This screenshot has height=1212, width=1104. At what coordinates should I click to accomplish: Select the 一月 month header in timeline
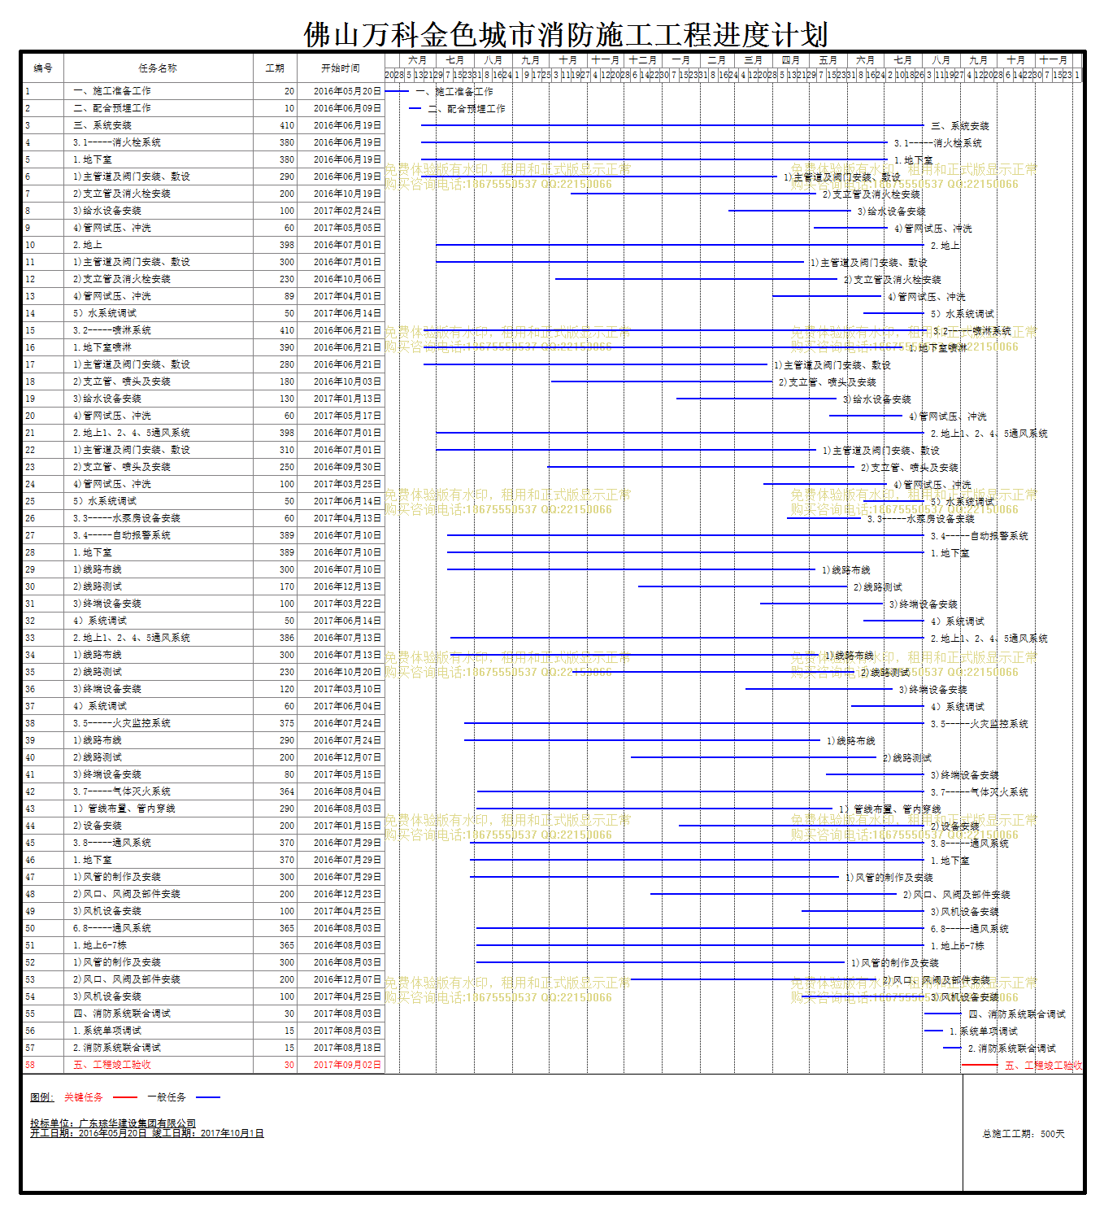(x=680, y=60)
